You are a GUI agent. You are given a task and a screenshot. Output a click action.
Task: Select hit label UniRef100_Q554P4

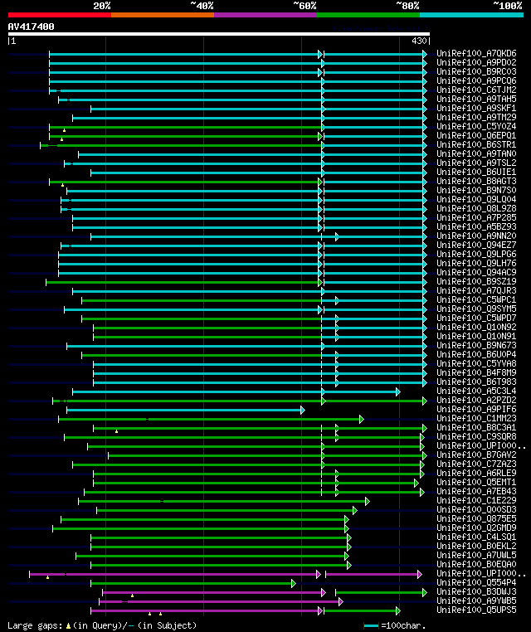click(476, 582)
